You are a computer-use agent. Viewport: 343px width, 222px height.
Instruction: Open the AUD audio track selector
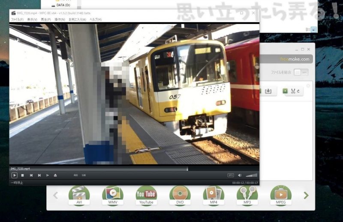click(76, 175)
